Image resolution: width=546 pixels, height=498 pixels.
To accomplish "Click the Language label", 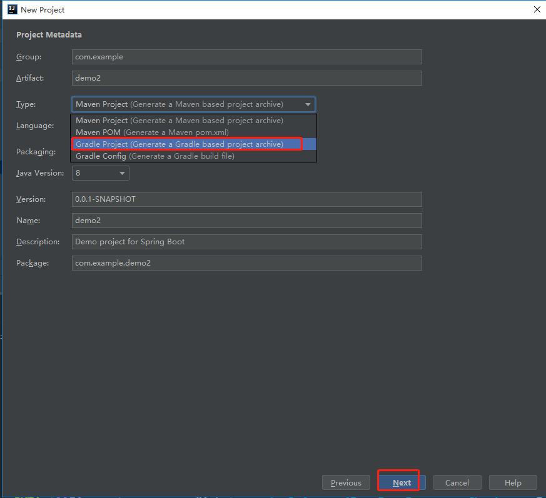I will [35, 126].
